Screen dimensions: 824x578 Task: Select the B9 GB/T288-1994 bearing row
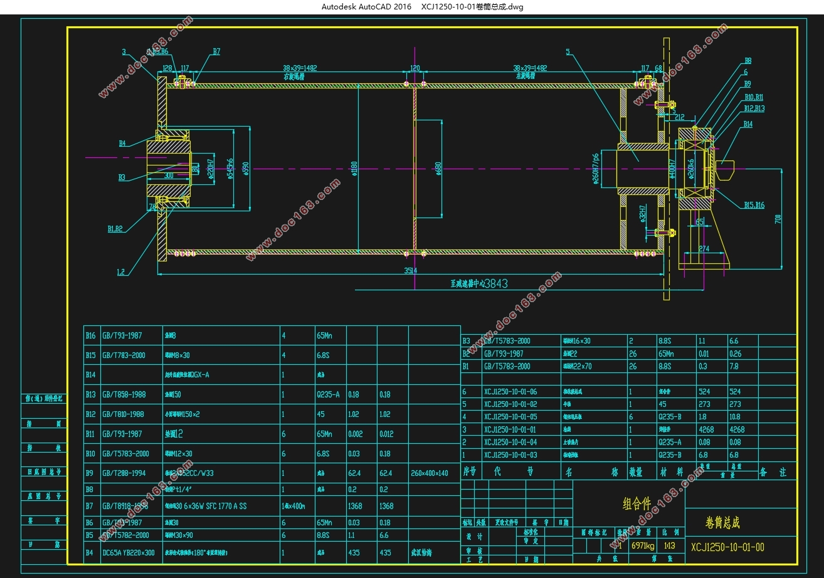[x=272, y=473]
